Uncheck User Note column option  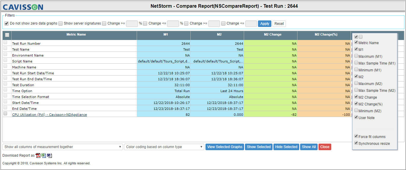pyautogui.click(x=356, y=117)
